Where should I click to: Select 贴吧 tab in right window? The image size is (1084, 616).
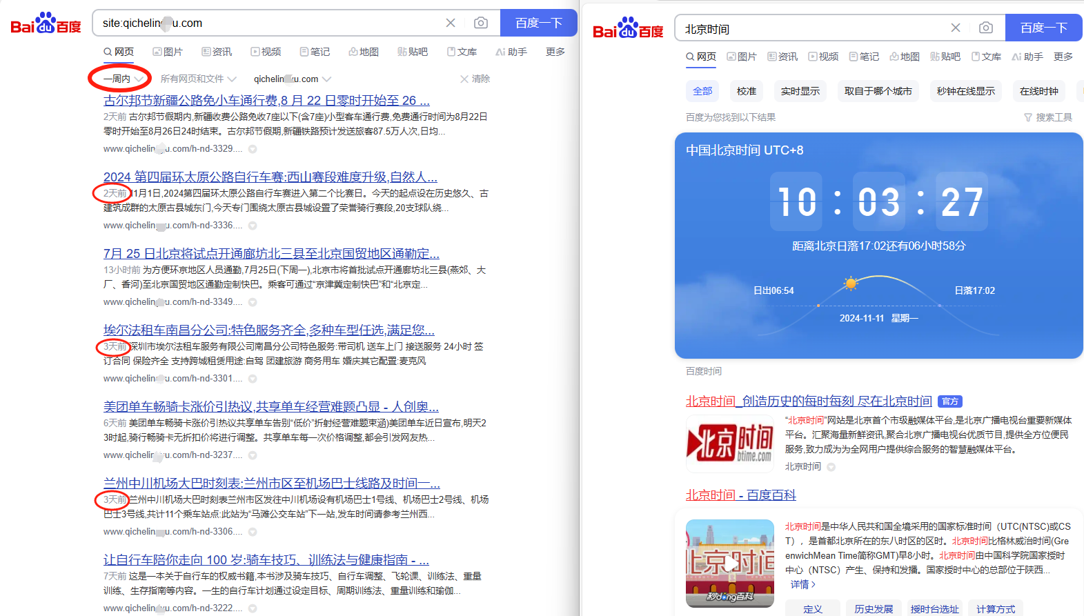pyautogui.click(x=945, y=57)
